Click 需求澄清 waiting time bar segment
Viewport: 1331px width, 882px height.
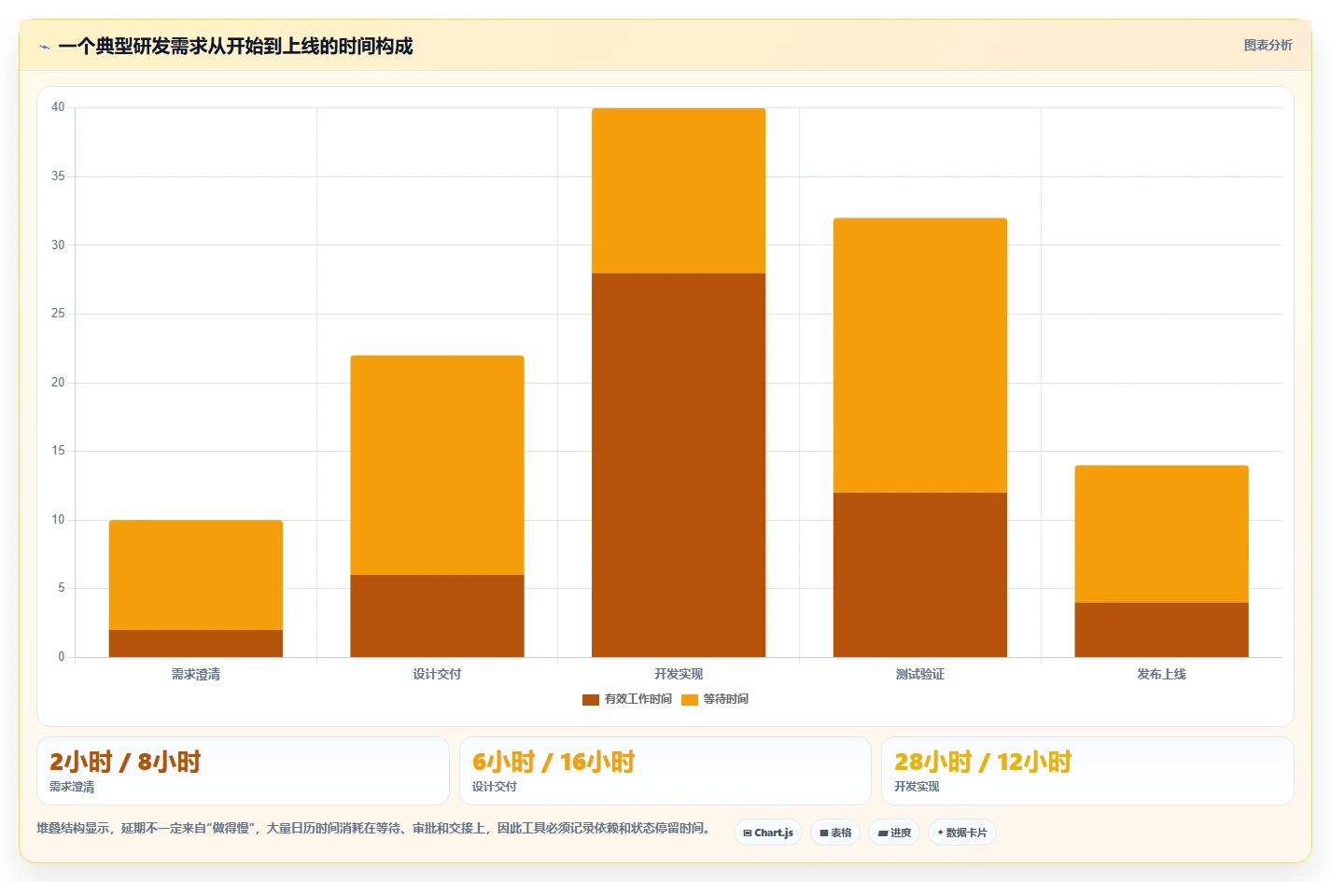[x=196, y=575]
